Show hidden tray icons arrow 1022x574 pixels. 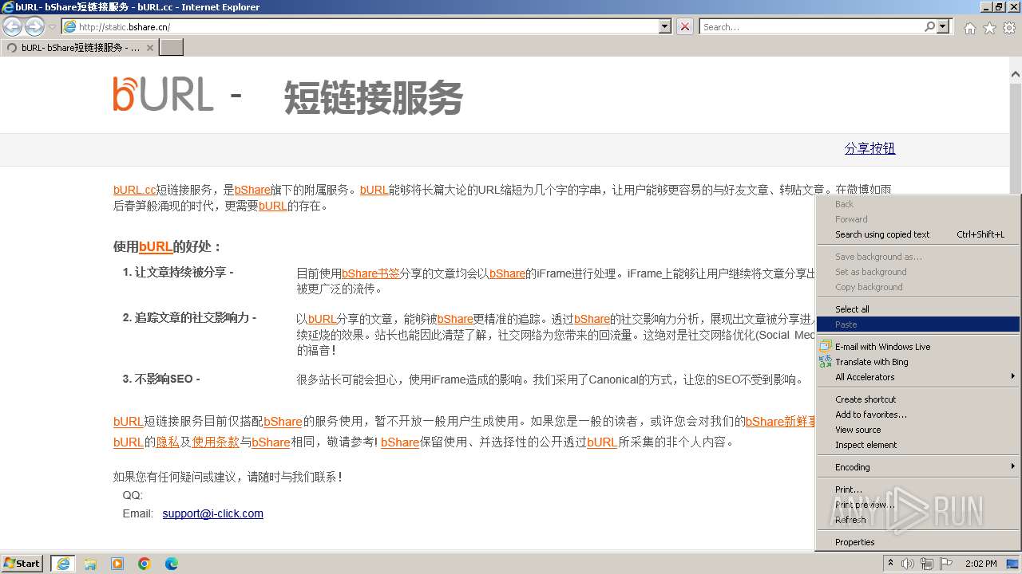[891, 564]
